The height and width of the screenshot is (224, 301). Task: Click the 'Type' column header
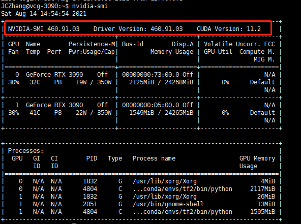[115, 158]
